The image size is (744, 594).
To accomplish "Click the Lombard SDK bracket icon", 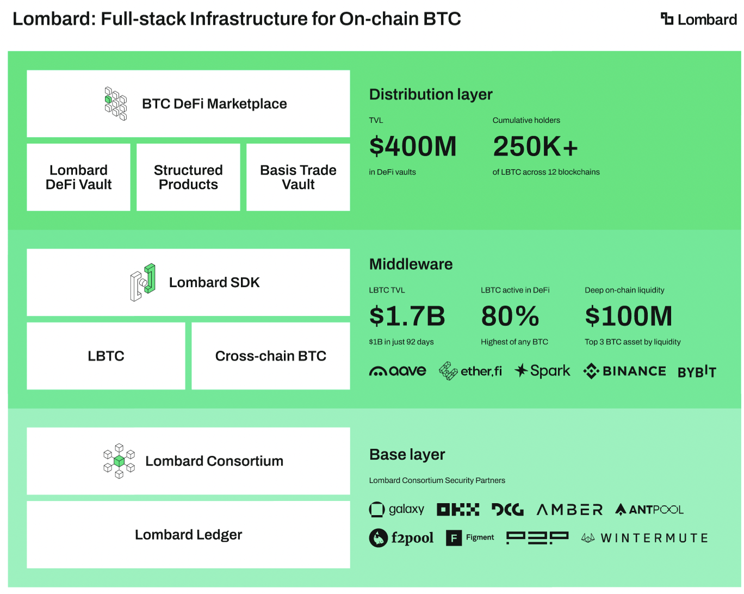I will tap(143, 282).
